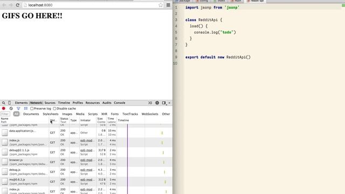Click the file icon of ms@0.6.2.js
Viewport: 345px width, 194px height.
click(x=5, y=182)
